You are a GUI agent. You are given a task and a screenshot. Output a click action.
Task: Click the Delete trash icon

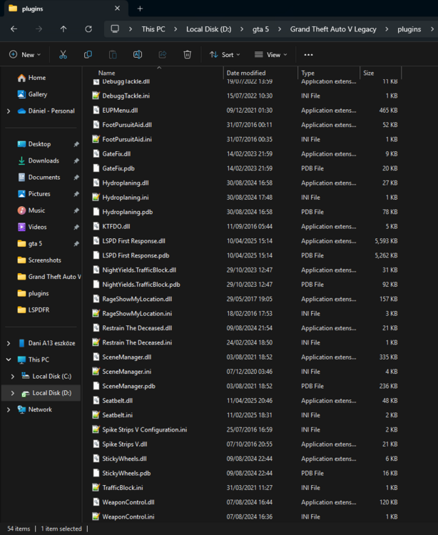click(188, 55)
